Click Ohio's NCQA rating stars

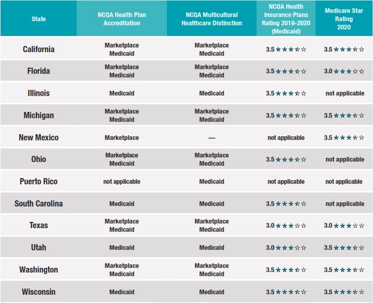291,160
